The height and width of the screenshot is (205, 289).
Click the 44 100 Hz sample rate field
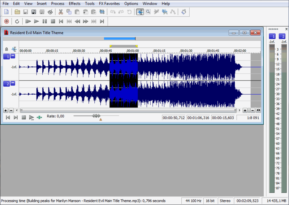[x=193, y=201]
